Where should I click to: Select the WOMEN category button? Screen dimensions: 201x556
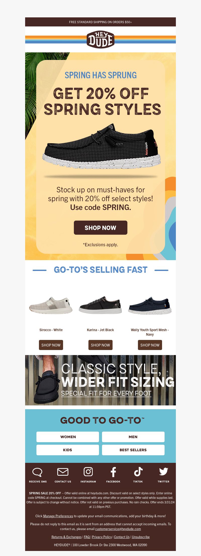[68, 437]
